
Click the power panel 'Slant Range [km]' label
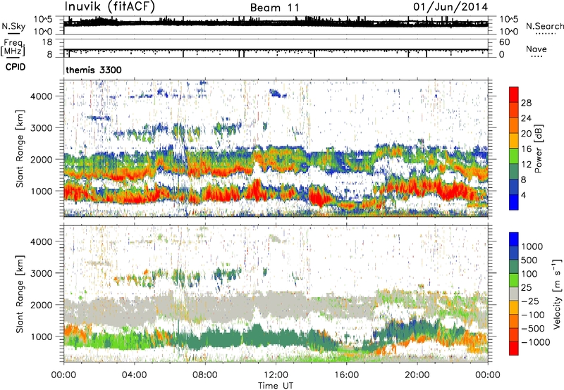(20, 149)
